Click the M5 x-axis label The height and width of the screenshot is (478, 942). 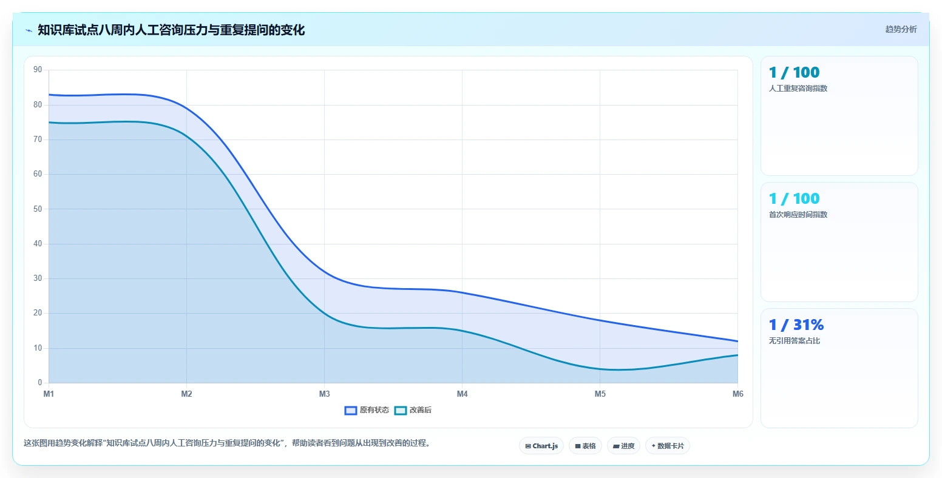[600, 394]
